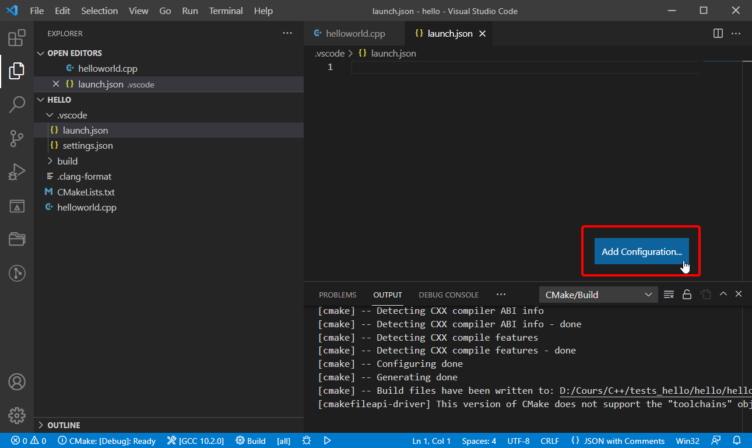
Task: Open the Help menu
Action: 263,10
